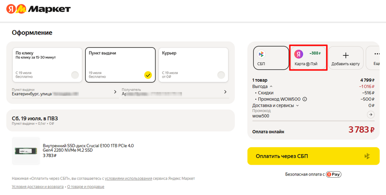Click the СБП logo icon in payment tile
This screenshot has width=386, height=195.
261,54
